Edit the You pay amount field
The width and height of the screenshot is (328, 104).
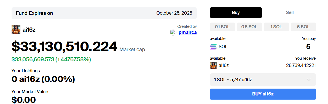point(308,47)
